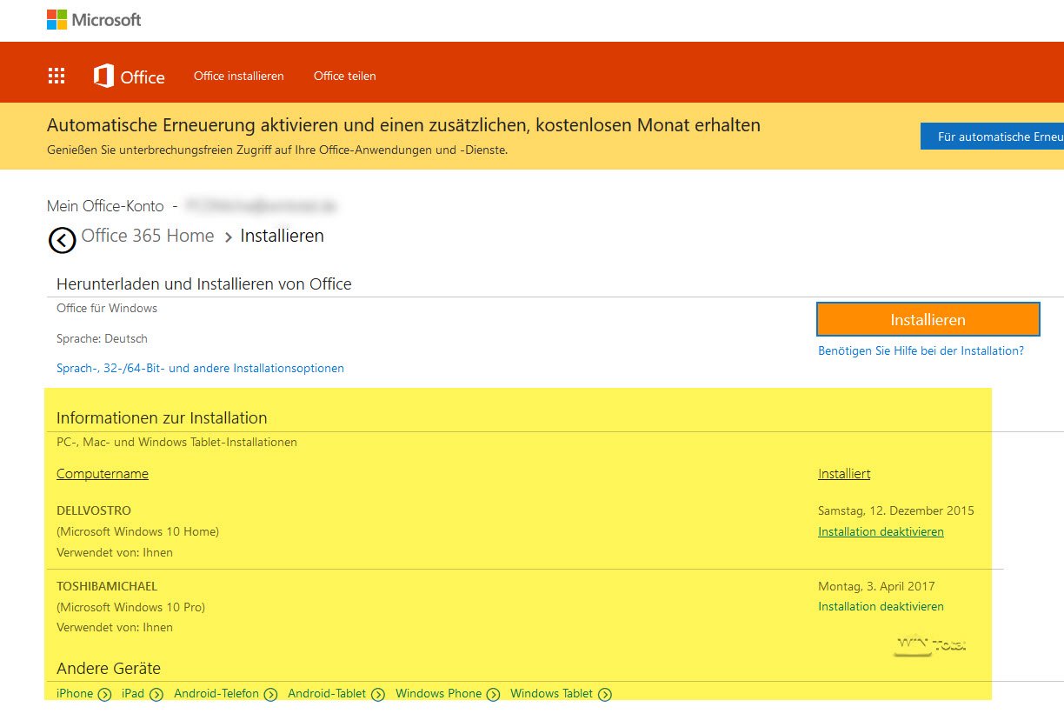Image resolution: width=1064 pixels, height=727 pixels.
Task: Open the Office installieren menu item
Action: (x=239, y=76)
